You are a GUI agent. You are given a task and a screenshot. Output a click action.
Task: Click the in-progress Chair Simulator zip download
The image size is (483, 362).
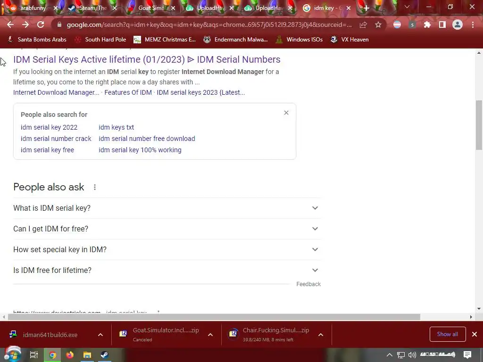269,335
